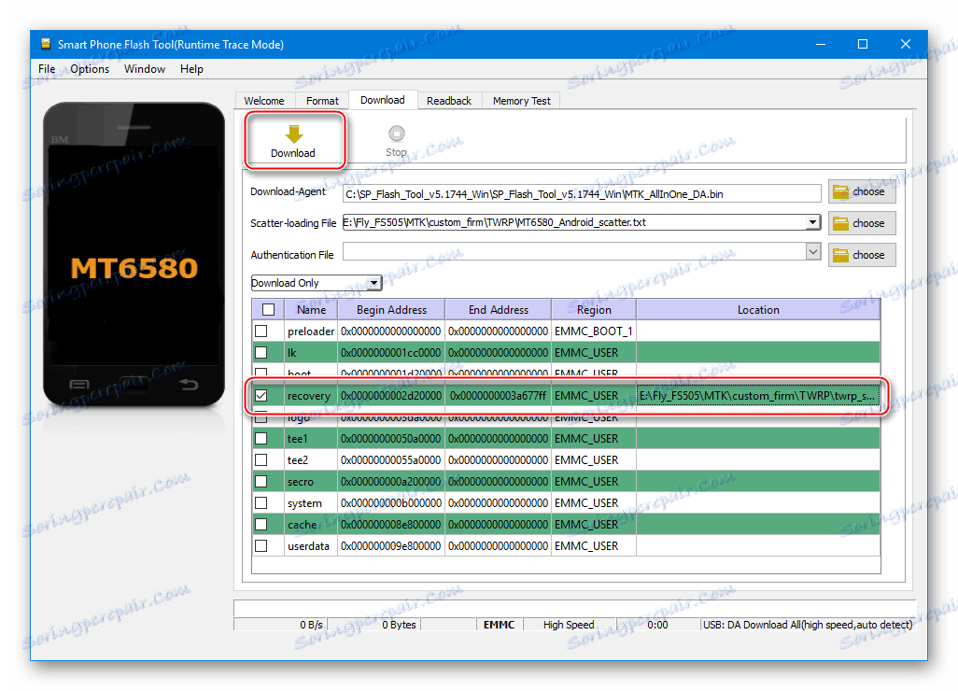
Task: Switch to the Memory Test tab
Action: 522,101
